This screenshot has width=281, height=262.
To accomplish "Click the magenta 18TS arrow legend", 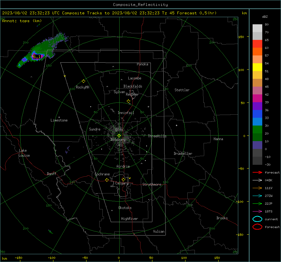I will click(257, 212).
